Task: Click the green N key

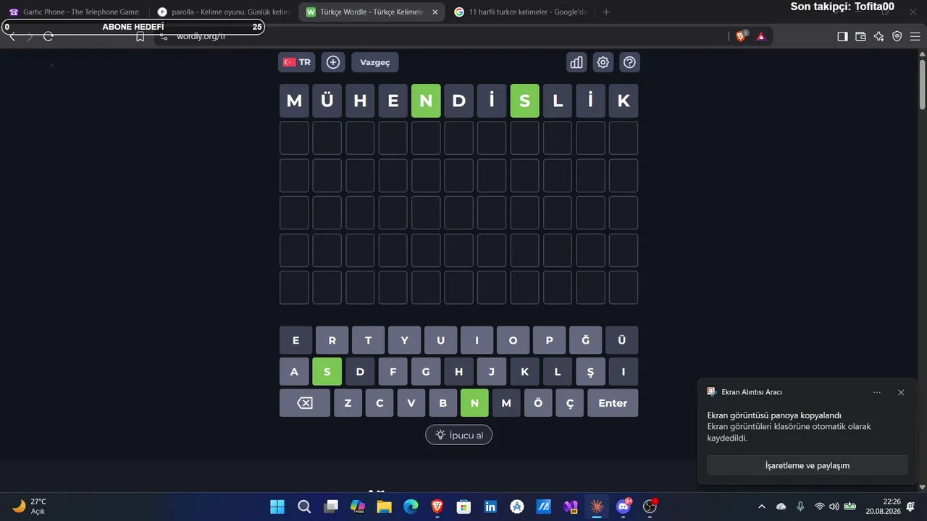Action: [x=474, y=403]
